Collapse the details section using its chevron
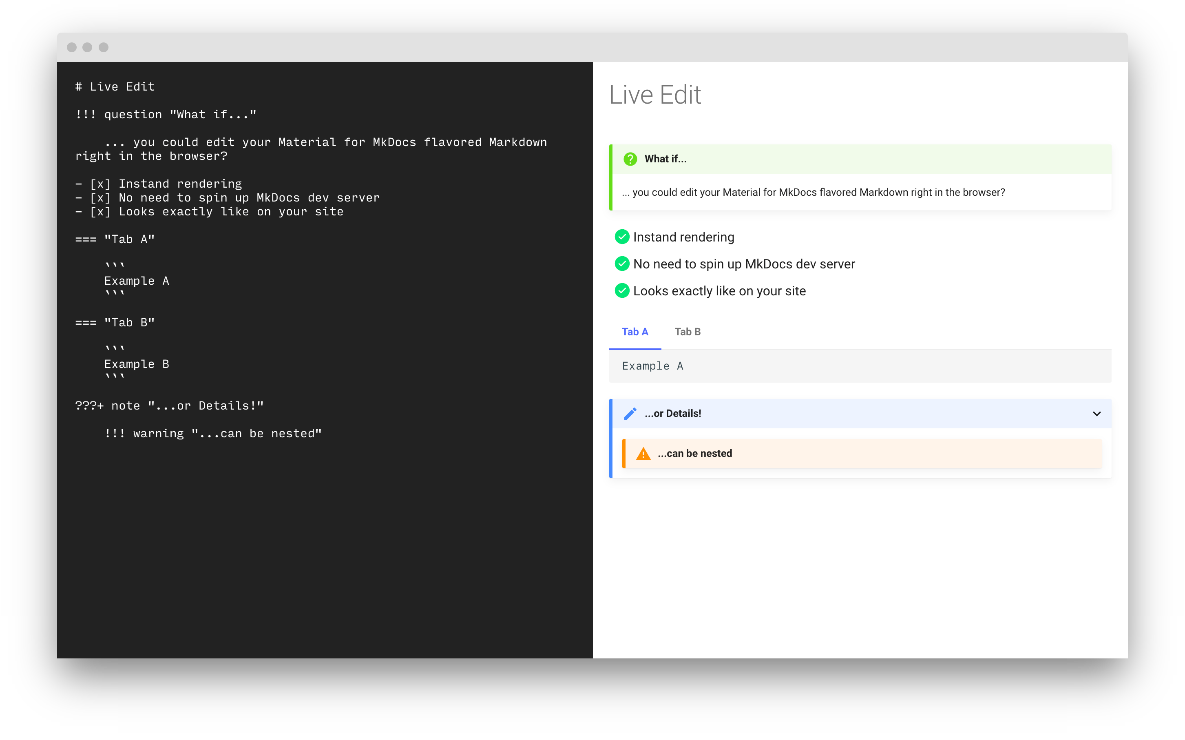Image resolution: width=1185 pixels, height=740 pixels. (x=1097, y=414)
